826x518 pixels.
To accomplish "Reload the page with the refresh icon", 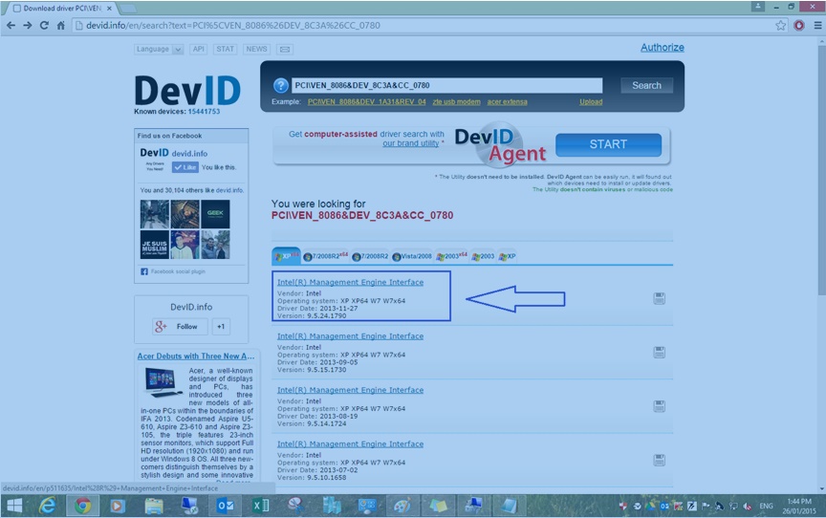I will (44, 25).
